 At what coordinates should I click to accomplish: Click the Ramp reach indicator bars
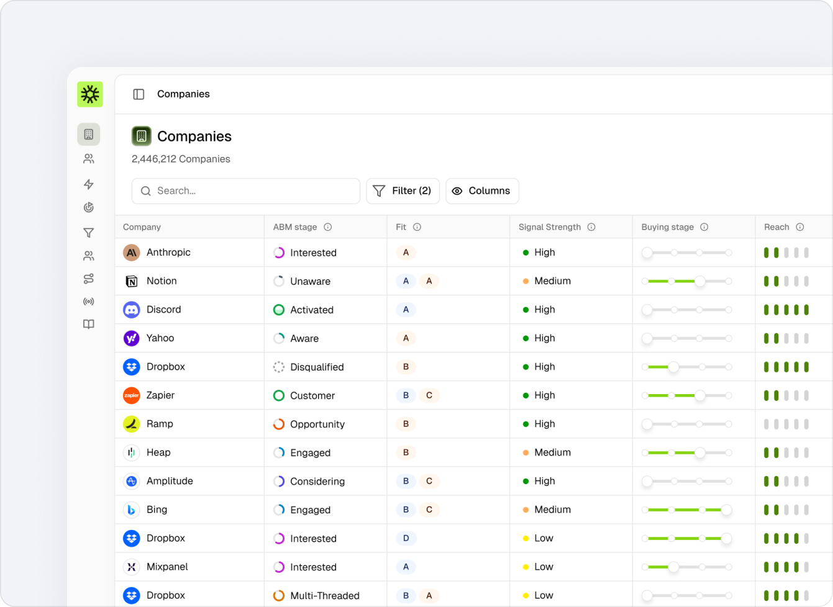click(786, 424)
